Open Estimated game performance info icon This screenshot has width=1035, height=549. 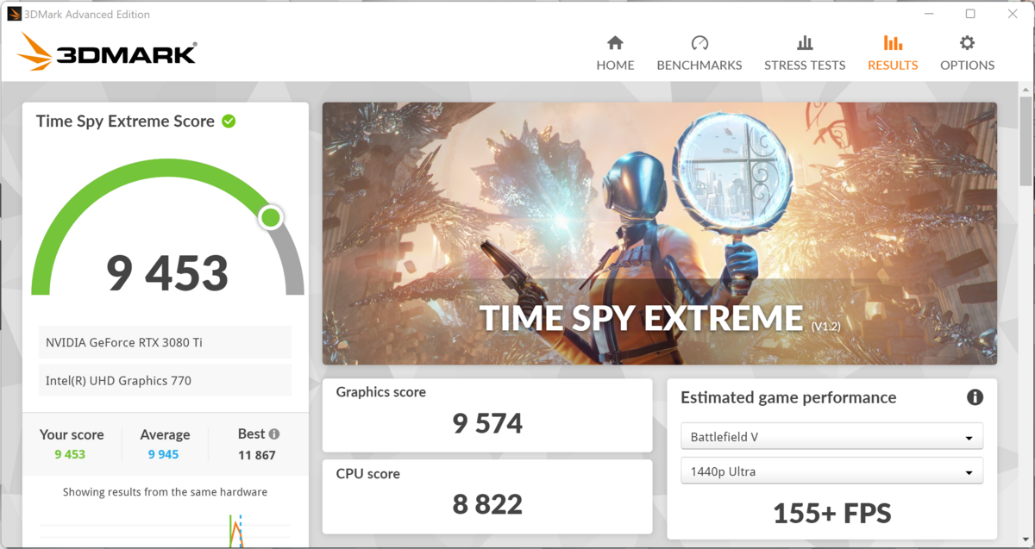click(x=975, y=397)
